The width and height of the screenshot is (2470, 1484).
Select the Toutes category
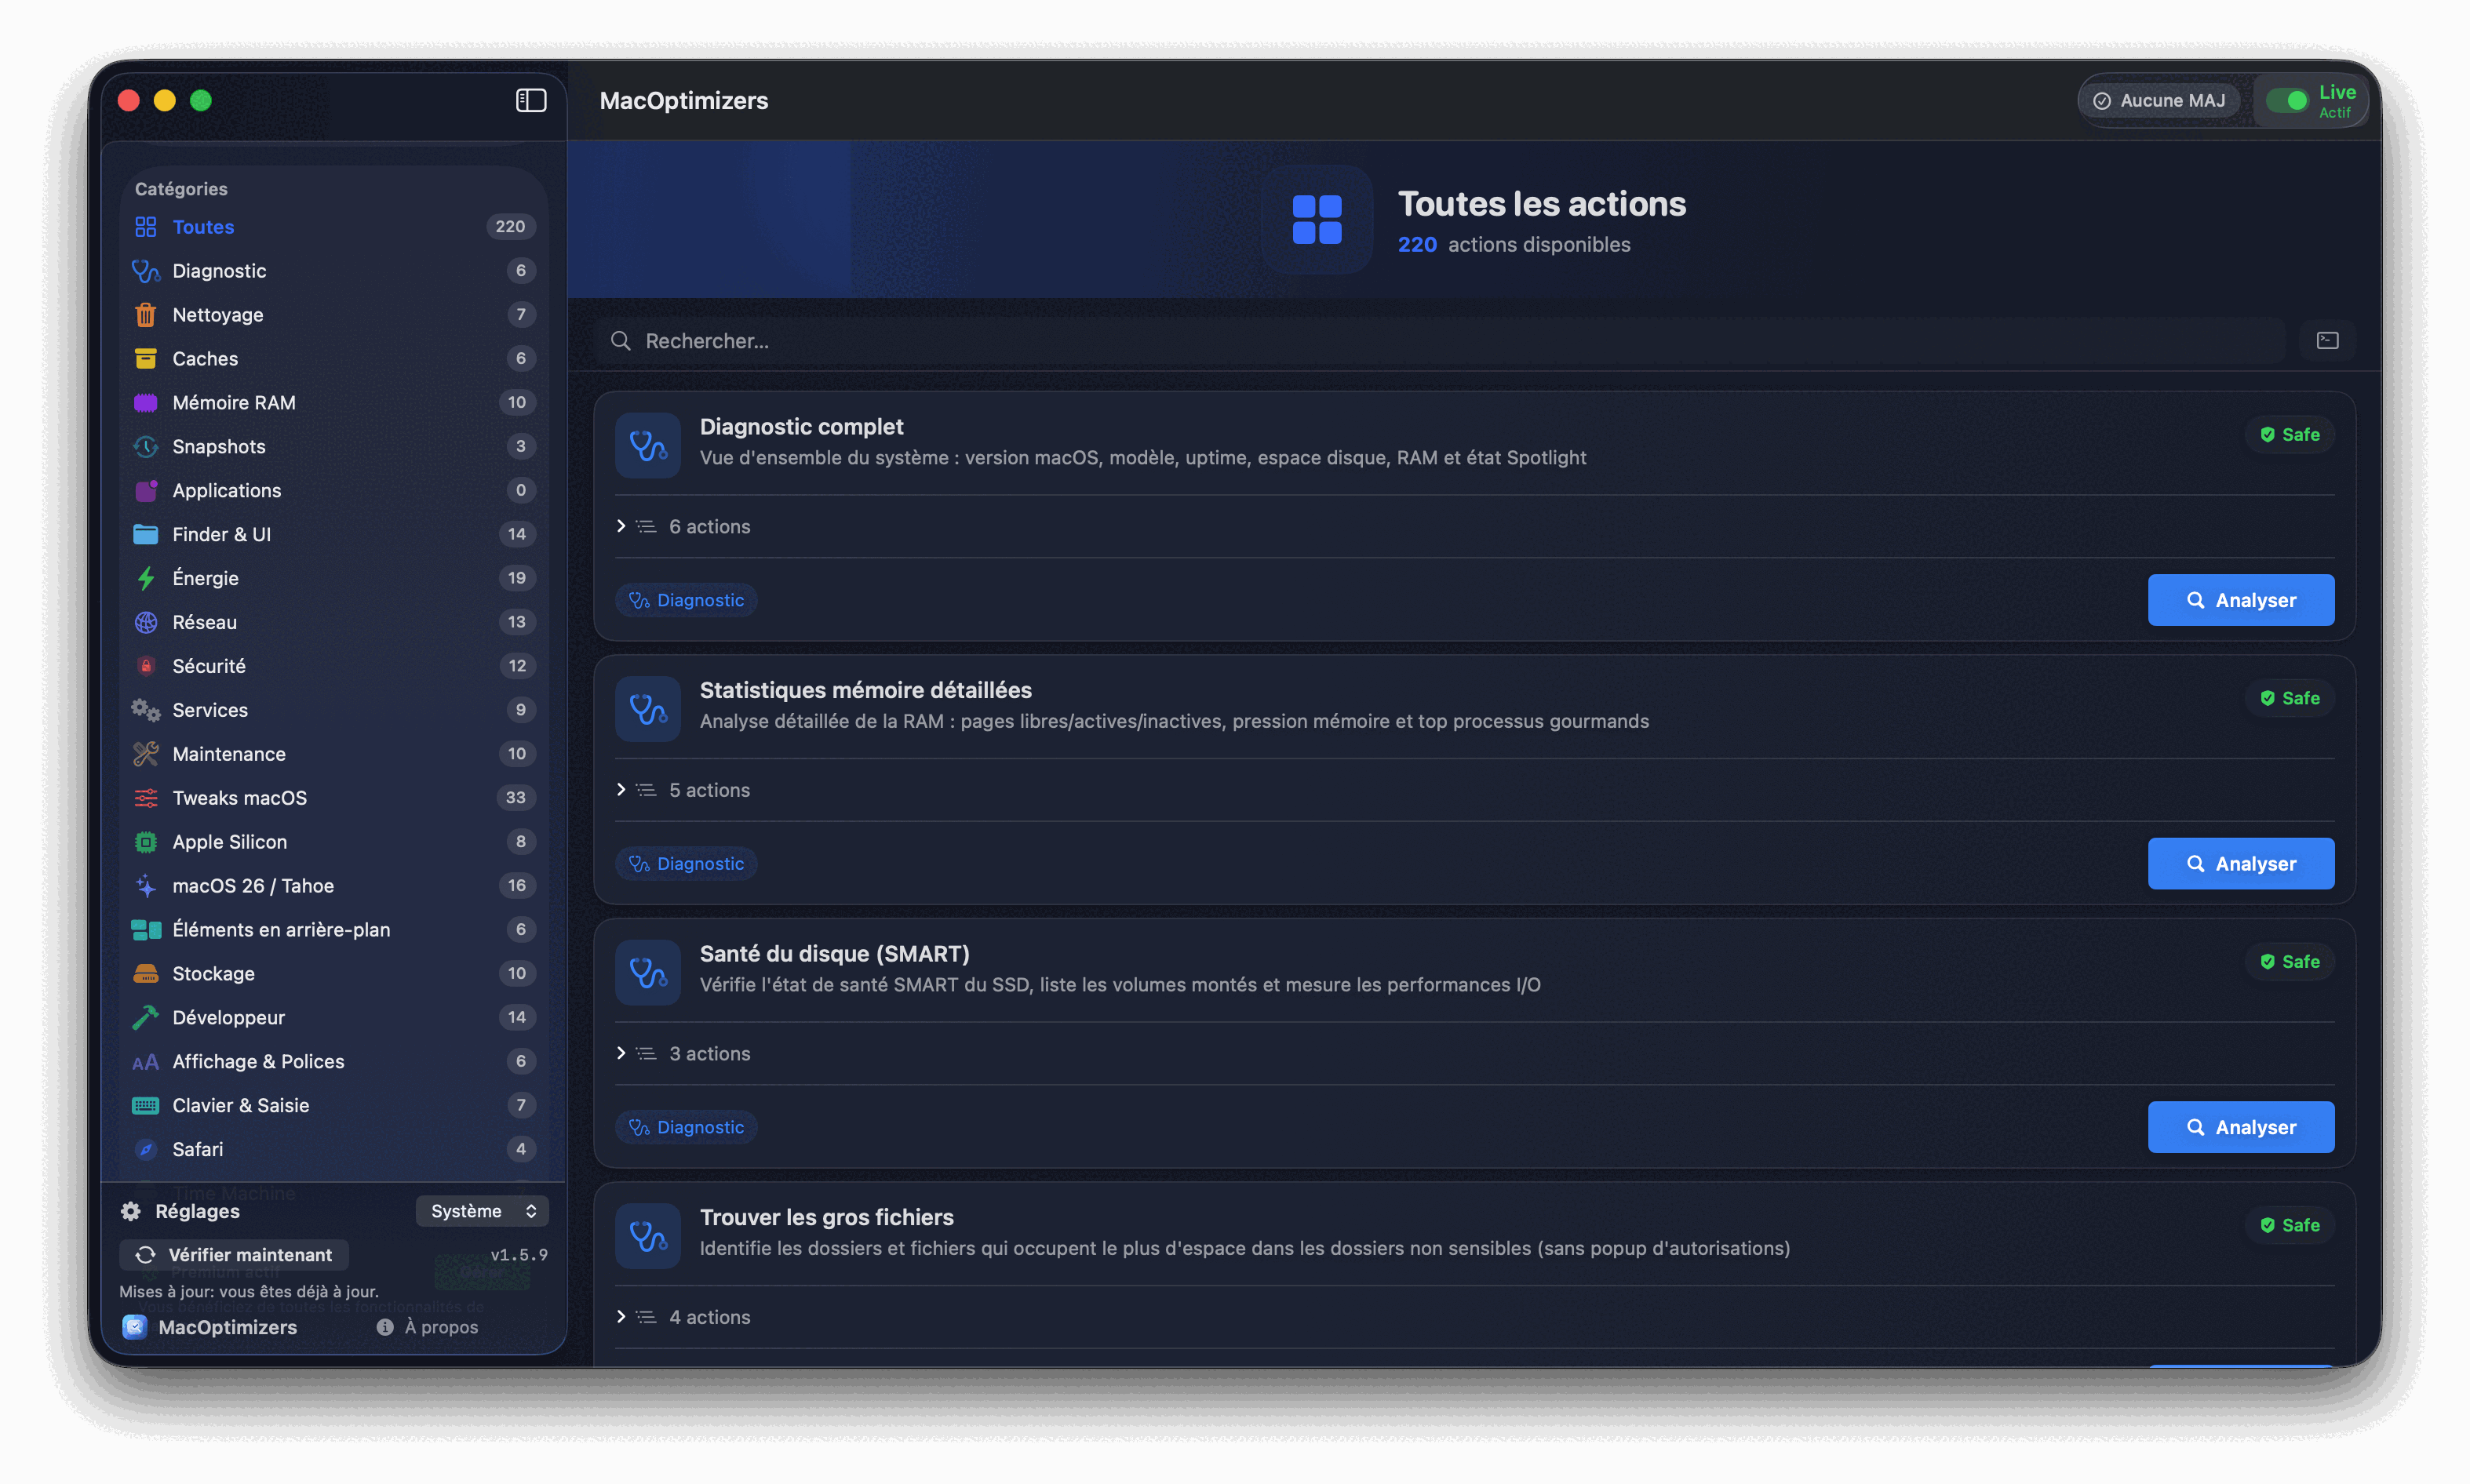(x=203, y=227)
